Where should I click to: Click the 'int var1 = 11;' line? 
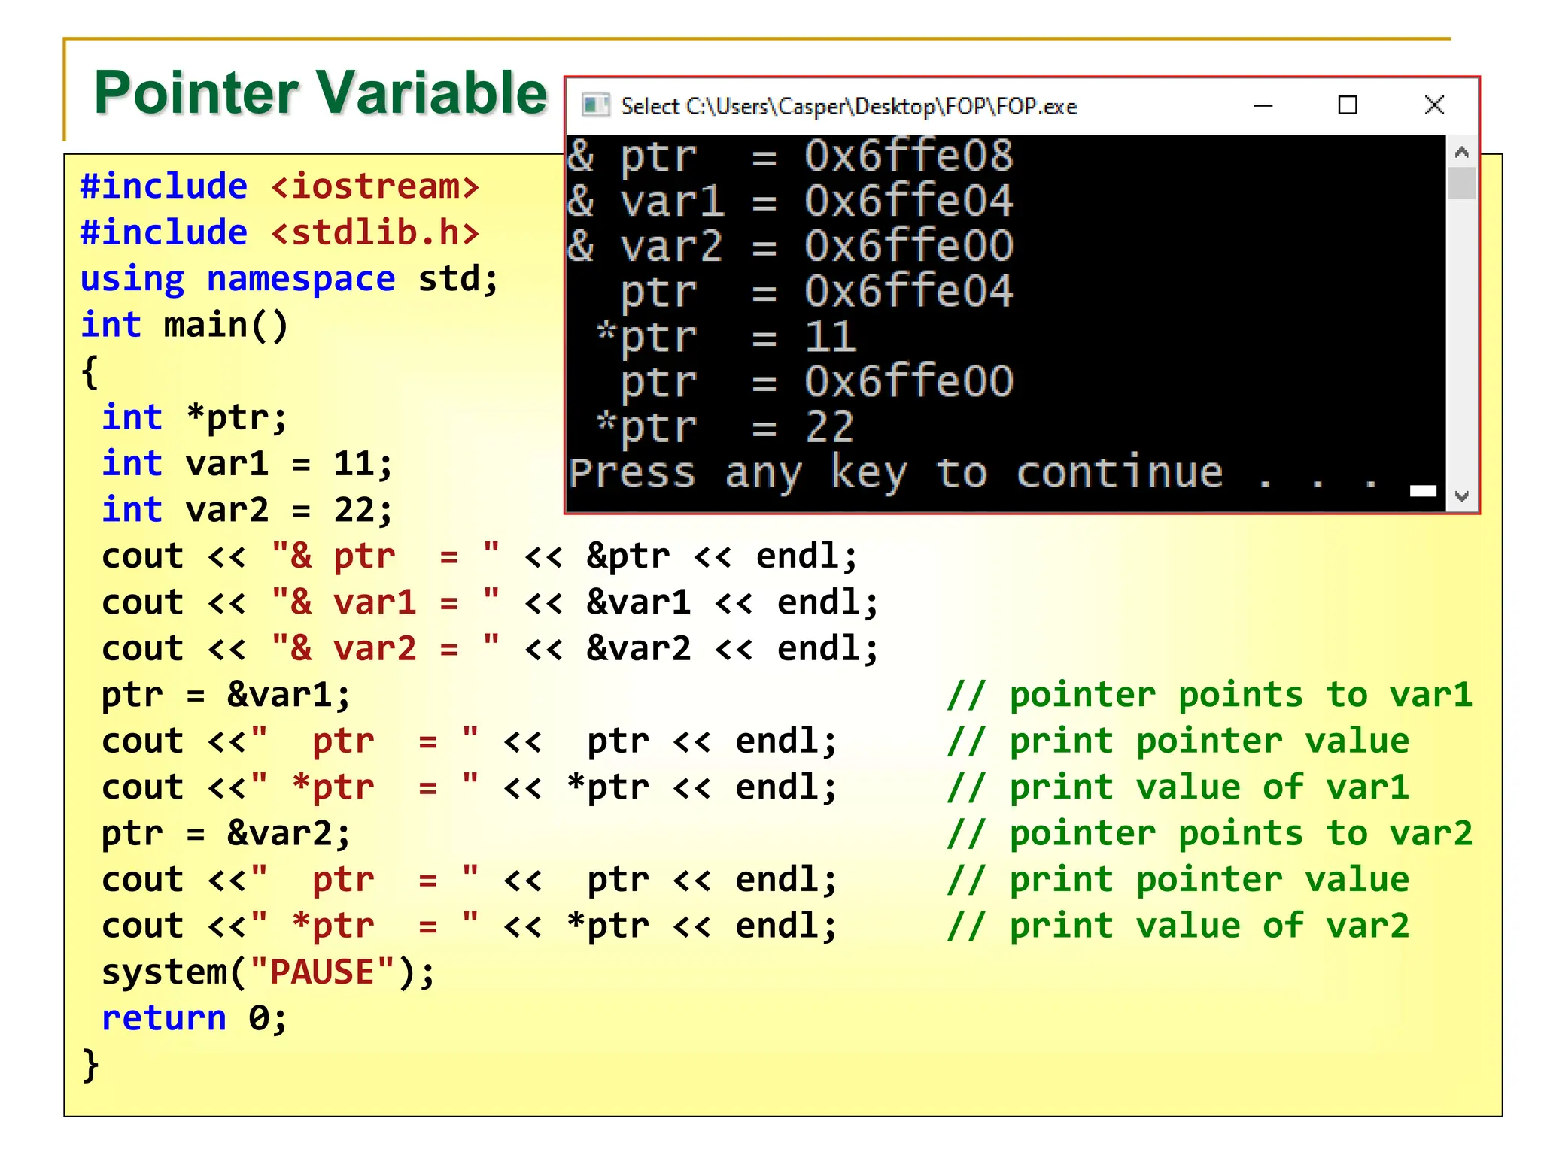[247, 464]
